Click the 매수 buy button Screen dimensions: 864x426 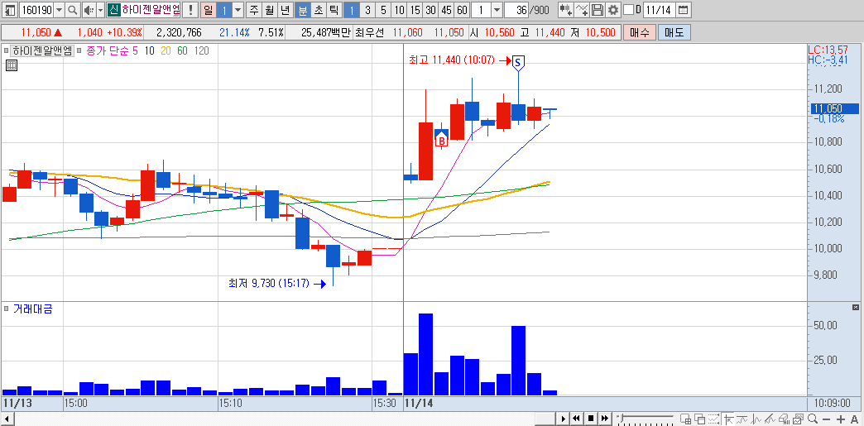pyautogui.click(x=639, y=32)
